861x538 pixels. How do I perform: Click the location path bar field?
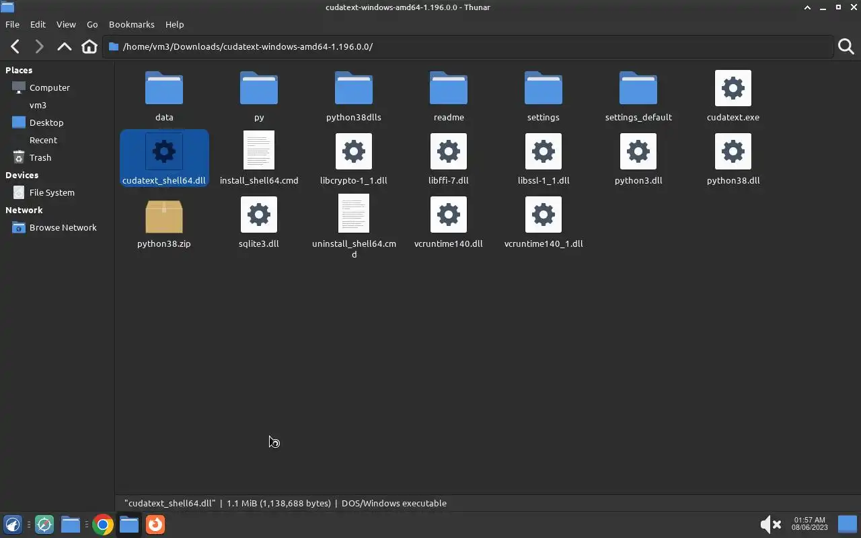point(467,46)
